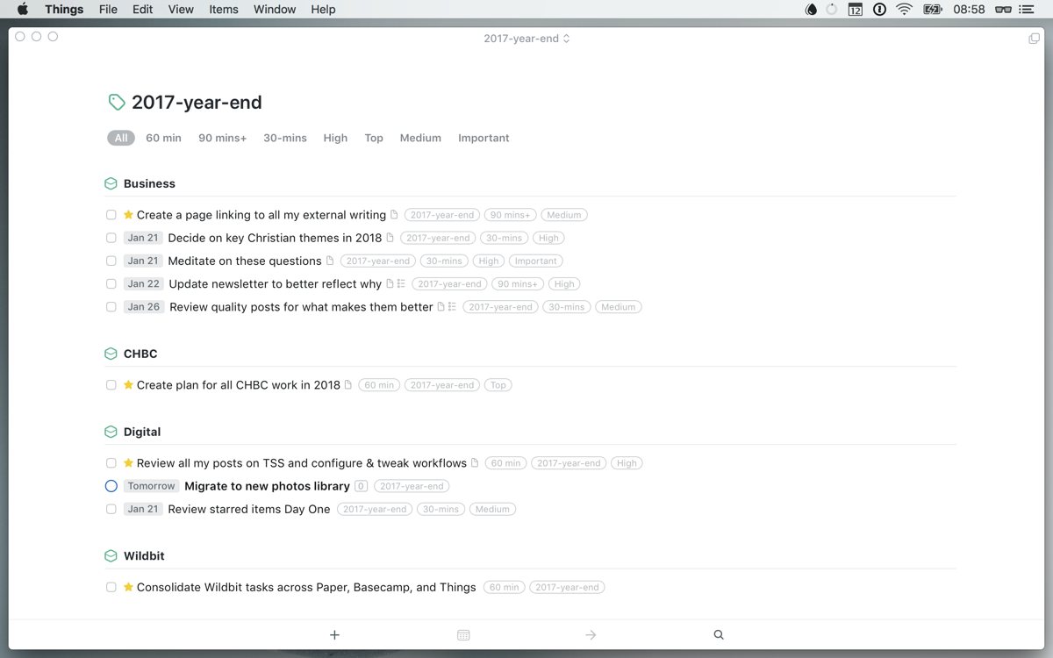Click the Important tag on Meditate task
This screenshot has height=658, width=1053.
(x=535, y=261)
